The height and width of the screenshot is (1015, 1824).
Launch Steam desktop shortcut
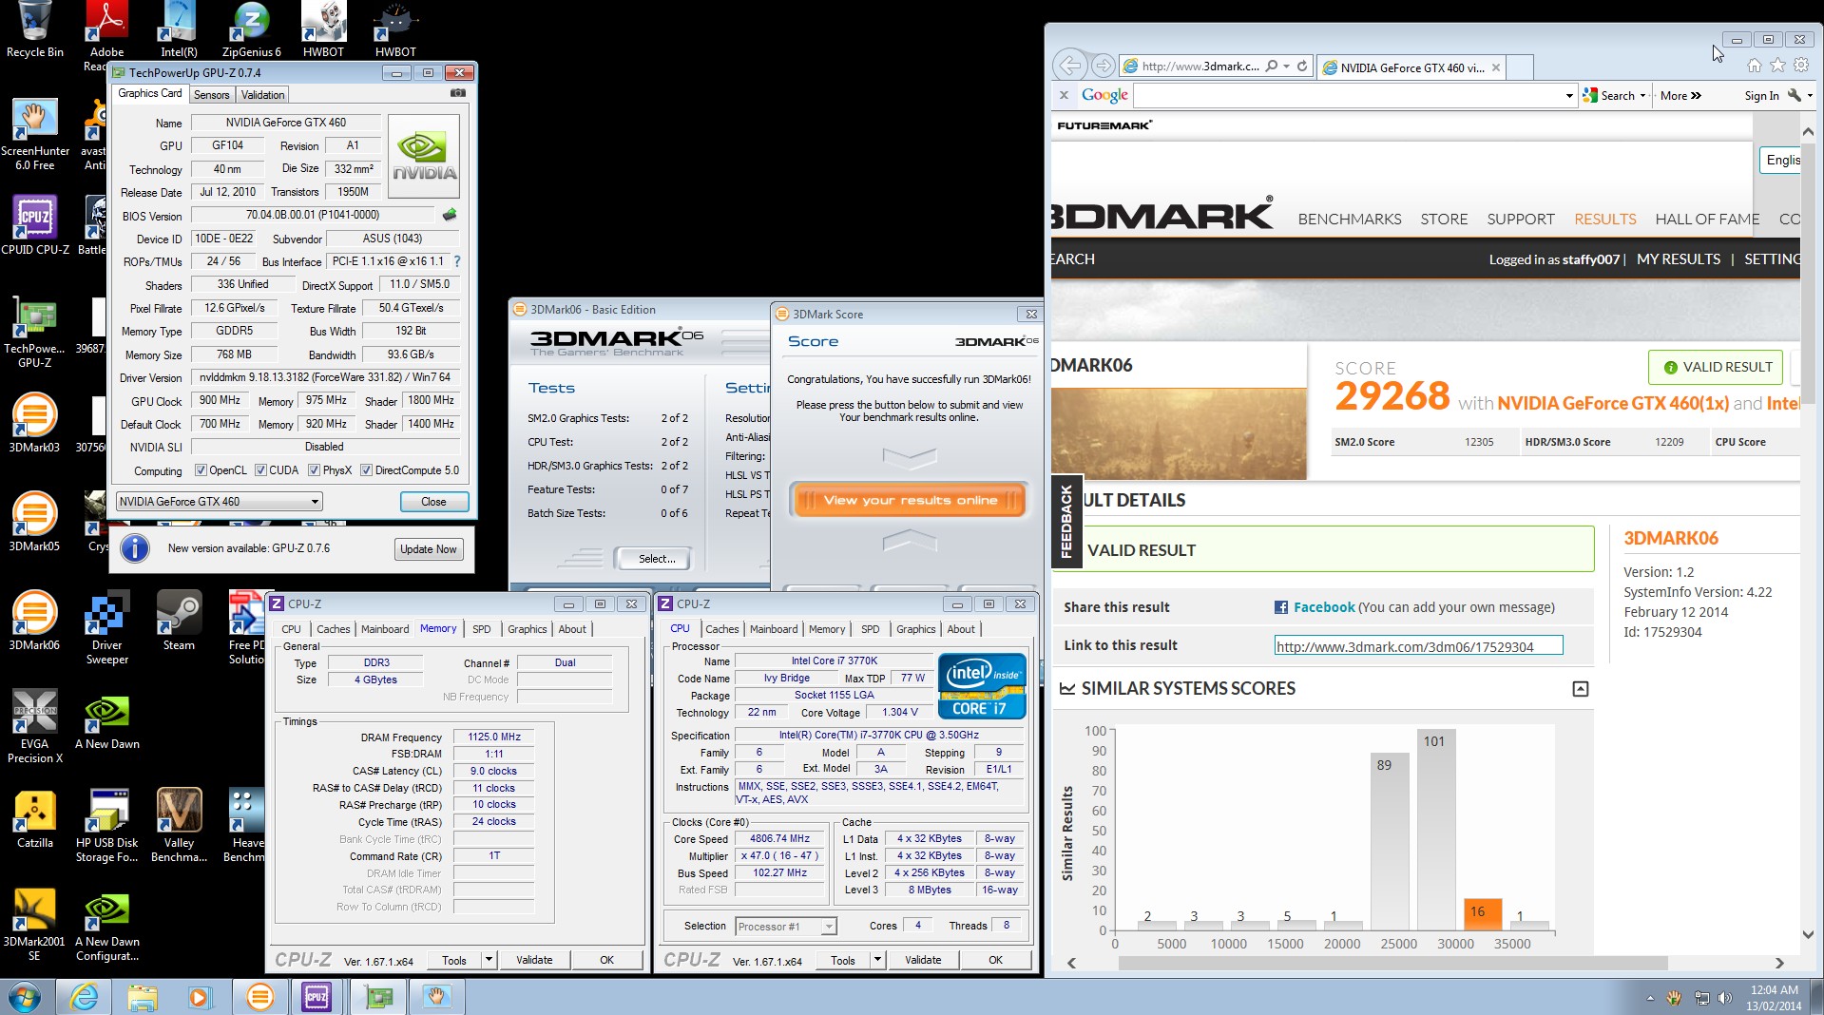click(179, 622)
